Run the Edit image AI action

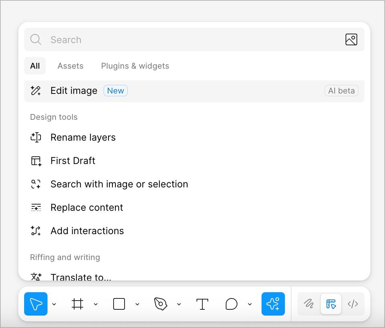pos(74,91)
